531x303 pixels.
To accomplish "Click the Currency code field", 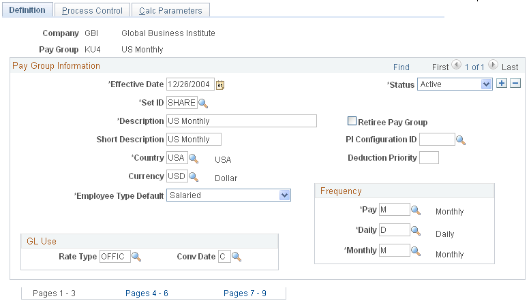I will point(177,176).
